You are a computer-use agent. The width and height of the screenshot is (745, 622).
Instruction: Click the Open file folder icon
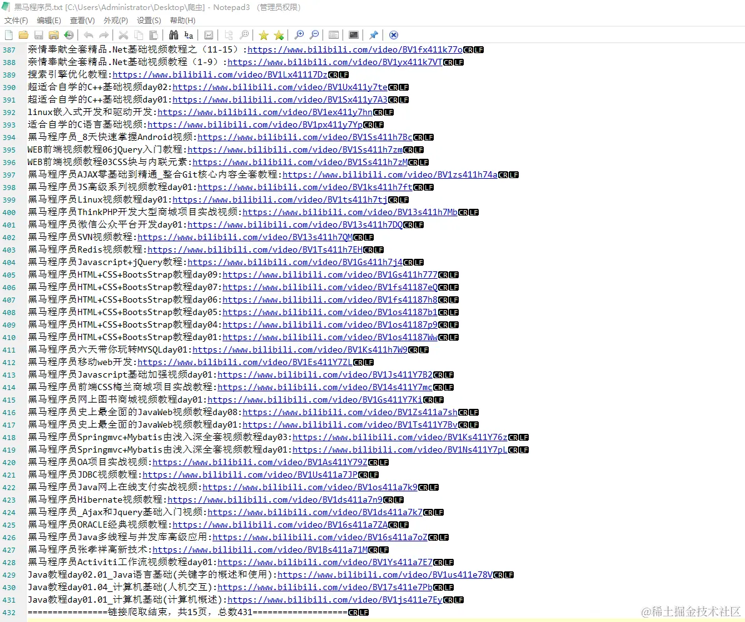click(23, 35)
